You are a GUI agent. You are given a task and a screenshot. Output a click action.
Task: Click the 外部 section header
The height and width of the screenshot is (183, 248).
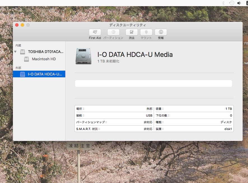[18, 68]
